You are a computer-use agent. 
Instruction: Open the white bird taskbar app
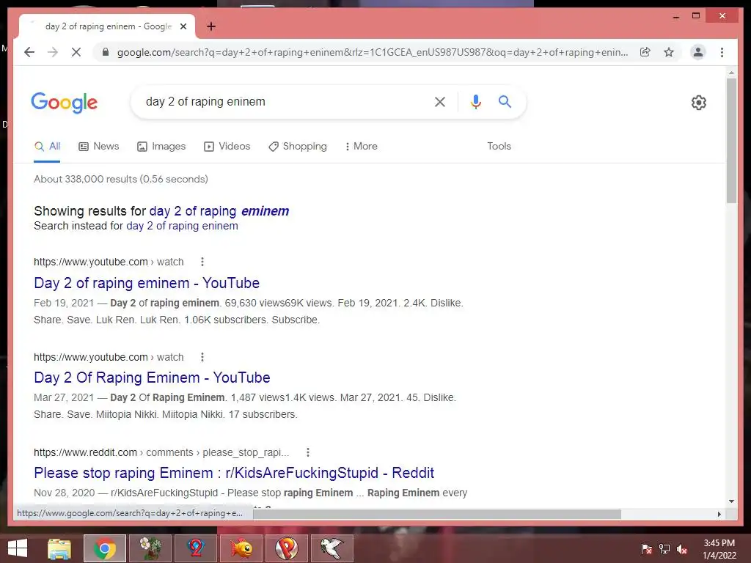click(x=332, y=548)
